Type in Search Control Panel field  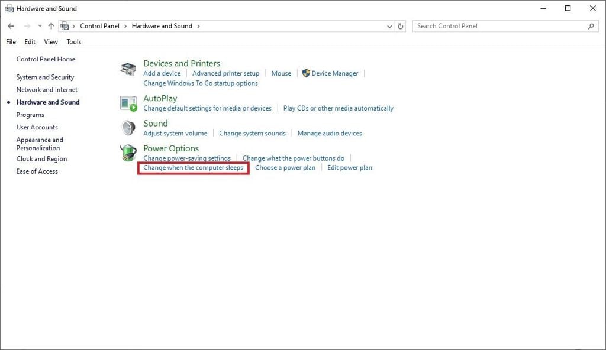tap(500, 26)
